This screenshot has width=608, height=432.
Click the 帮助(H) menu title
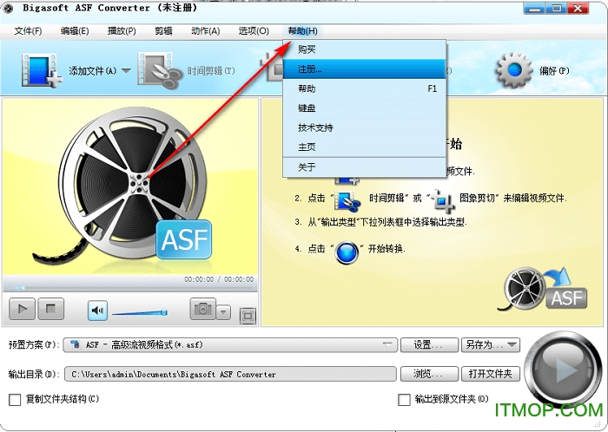[x=302, y=31]
